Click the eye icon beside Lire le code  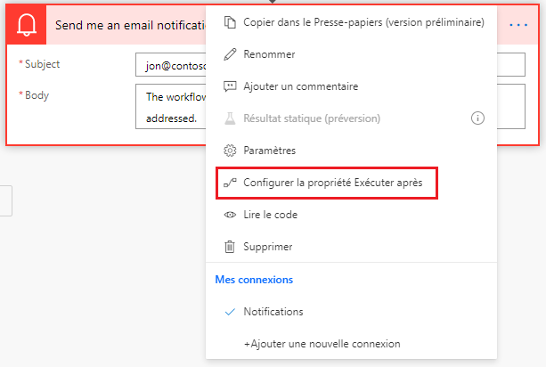point(230,215)
